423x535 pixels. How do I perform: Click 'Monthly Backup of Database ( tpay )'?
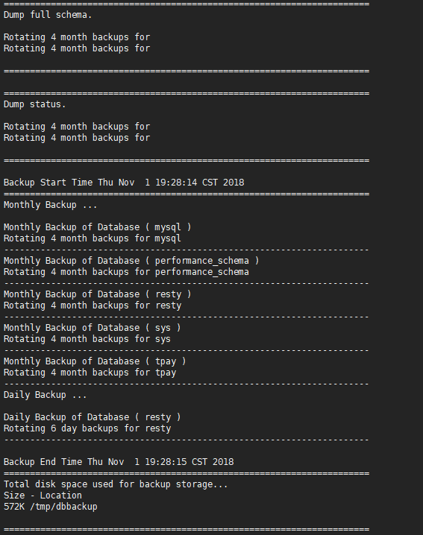(x=95, y=361)
